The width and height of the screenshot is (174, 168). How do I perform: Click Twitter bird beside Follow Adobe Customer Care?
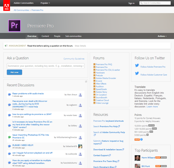tap(137, 73)
